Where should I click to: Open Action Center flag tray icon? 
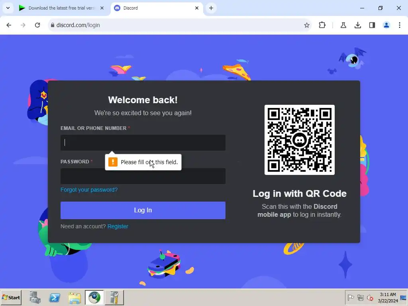click(351, 297)
